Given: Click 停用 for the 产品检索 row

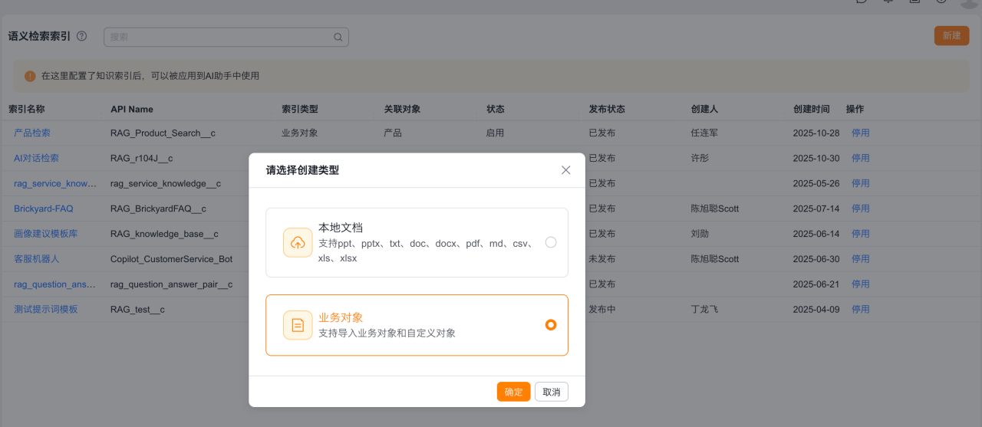Looking at the screenshot, I should pos(860,133).
